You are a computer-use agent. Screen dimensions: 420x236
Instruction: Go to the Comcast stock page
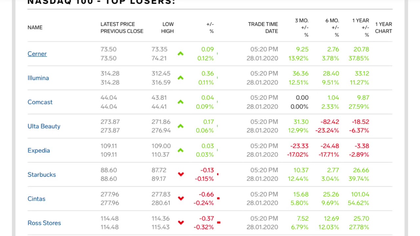click(40, 102)
